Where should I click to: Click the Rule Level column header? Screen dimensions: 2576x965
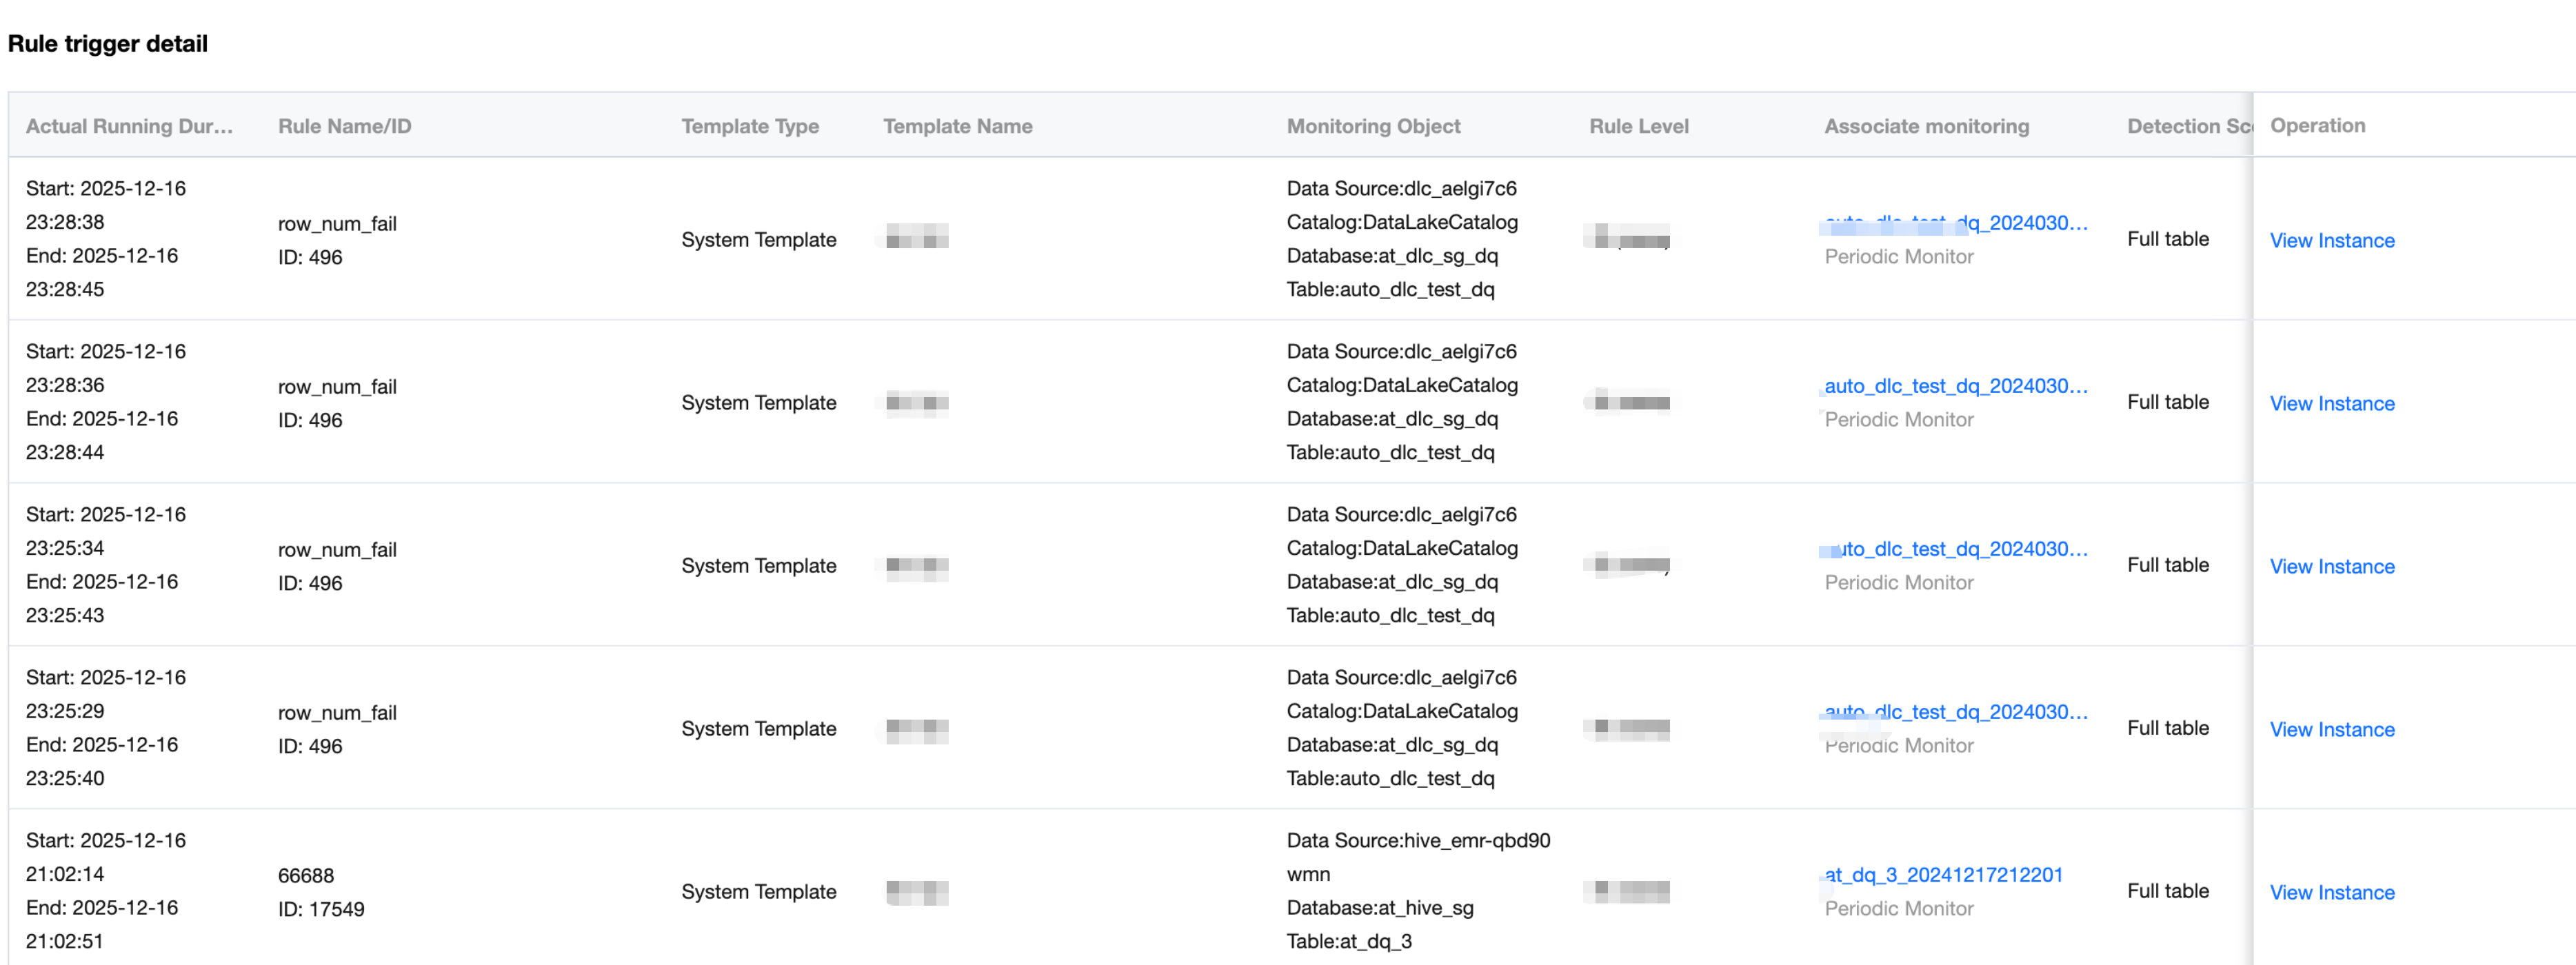(x=1638, y=126)
